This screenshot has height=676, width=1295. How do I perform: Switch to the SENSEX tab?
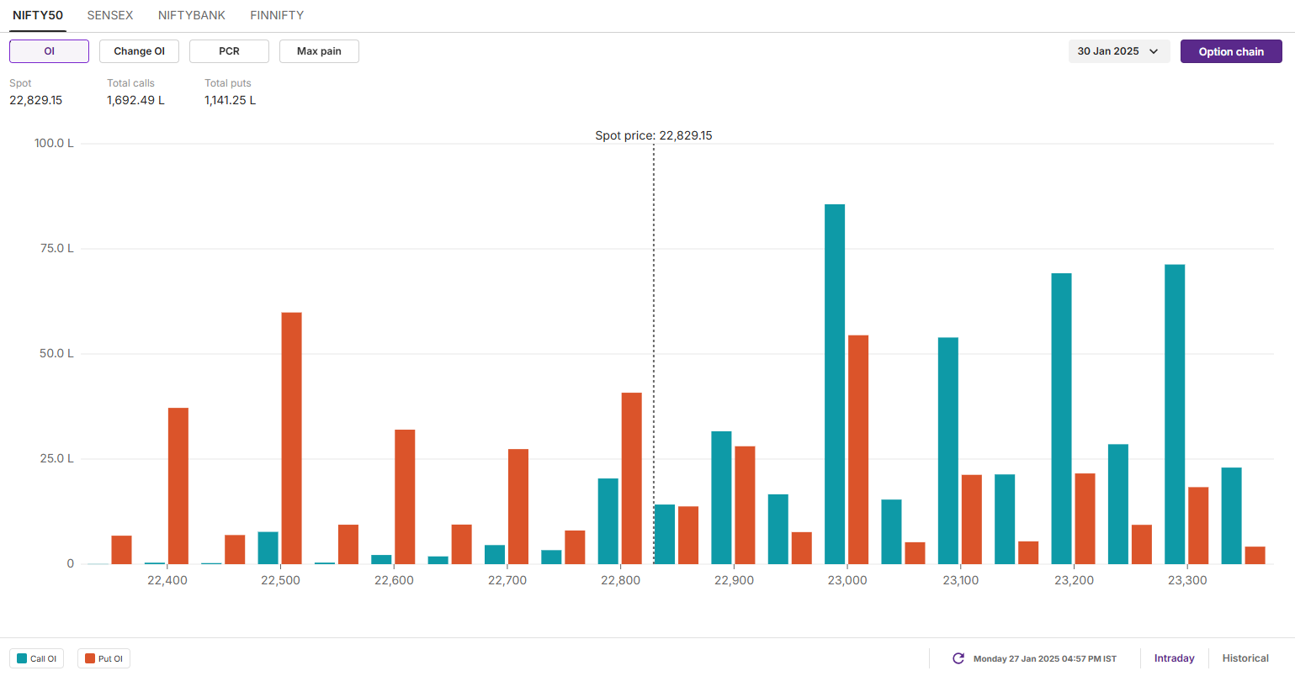pos(110,15)
